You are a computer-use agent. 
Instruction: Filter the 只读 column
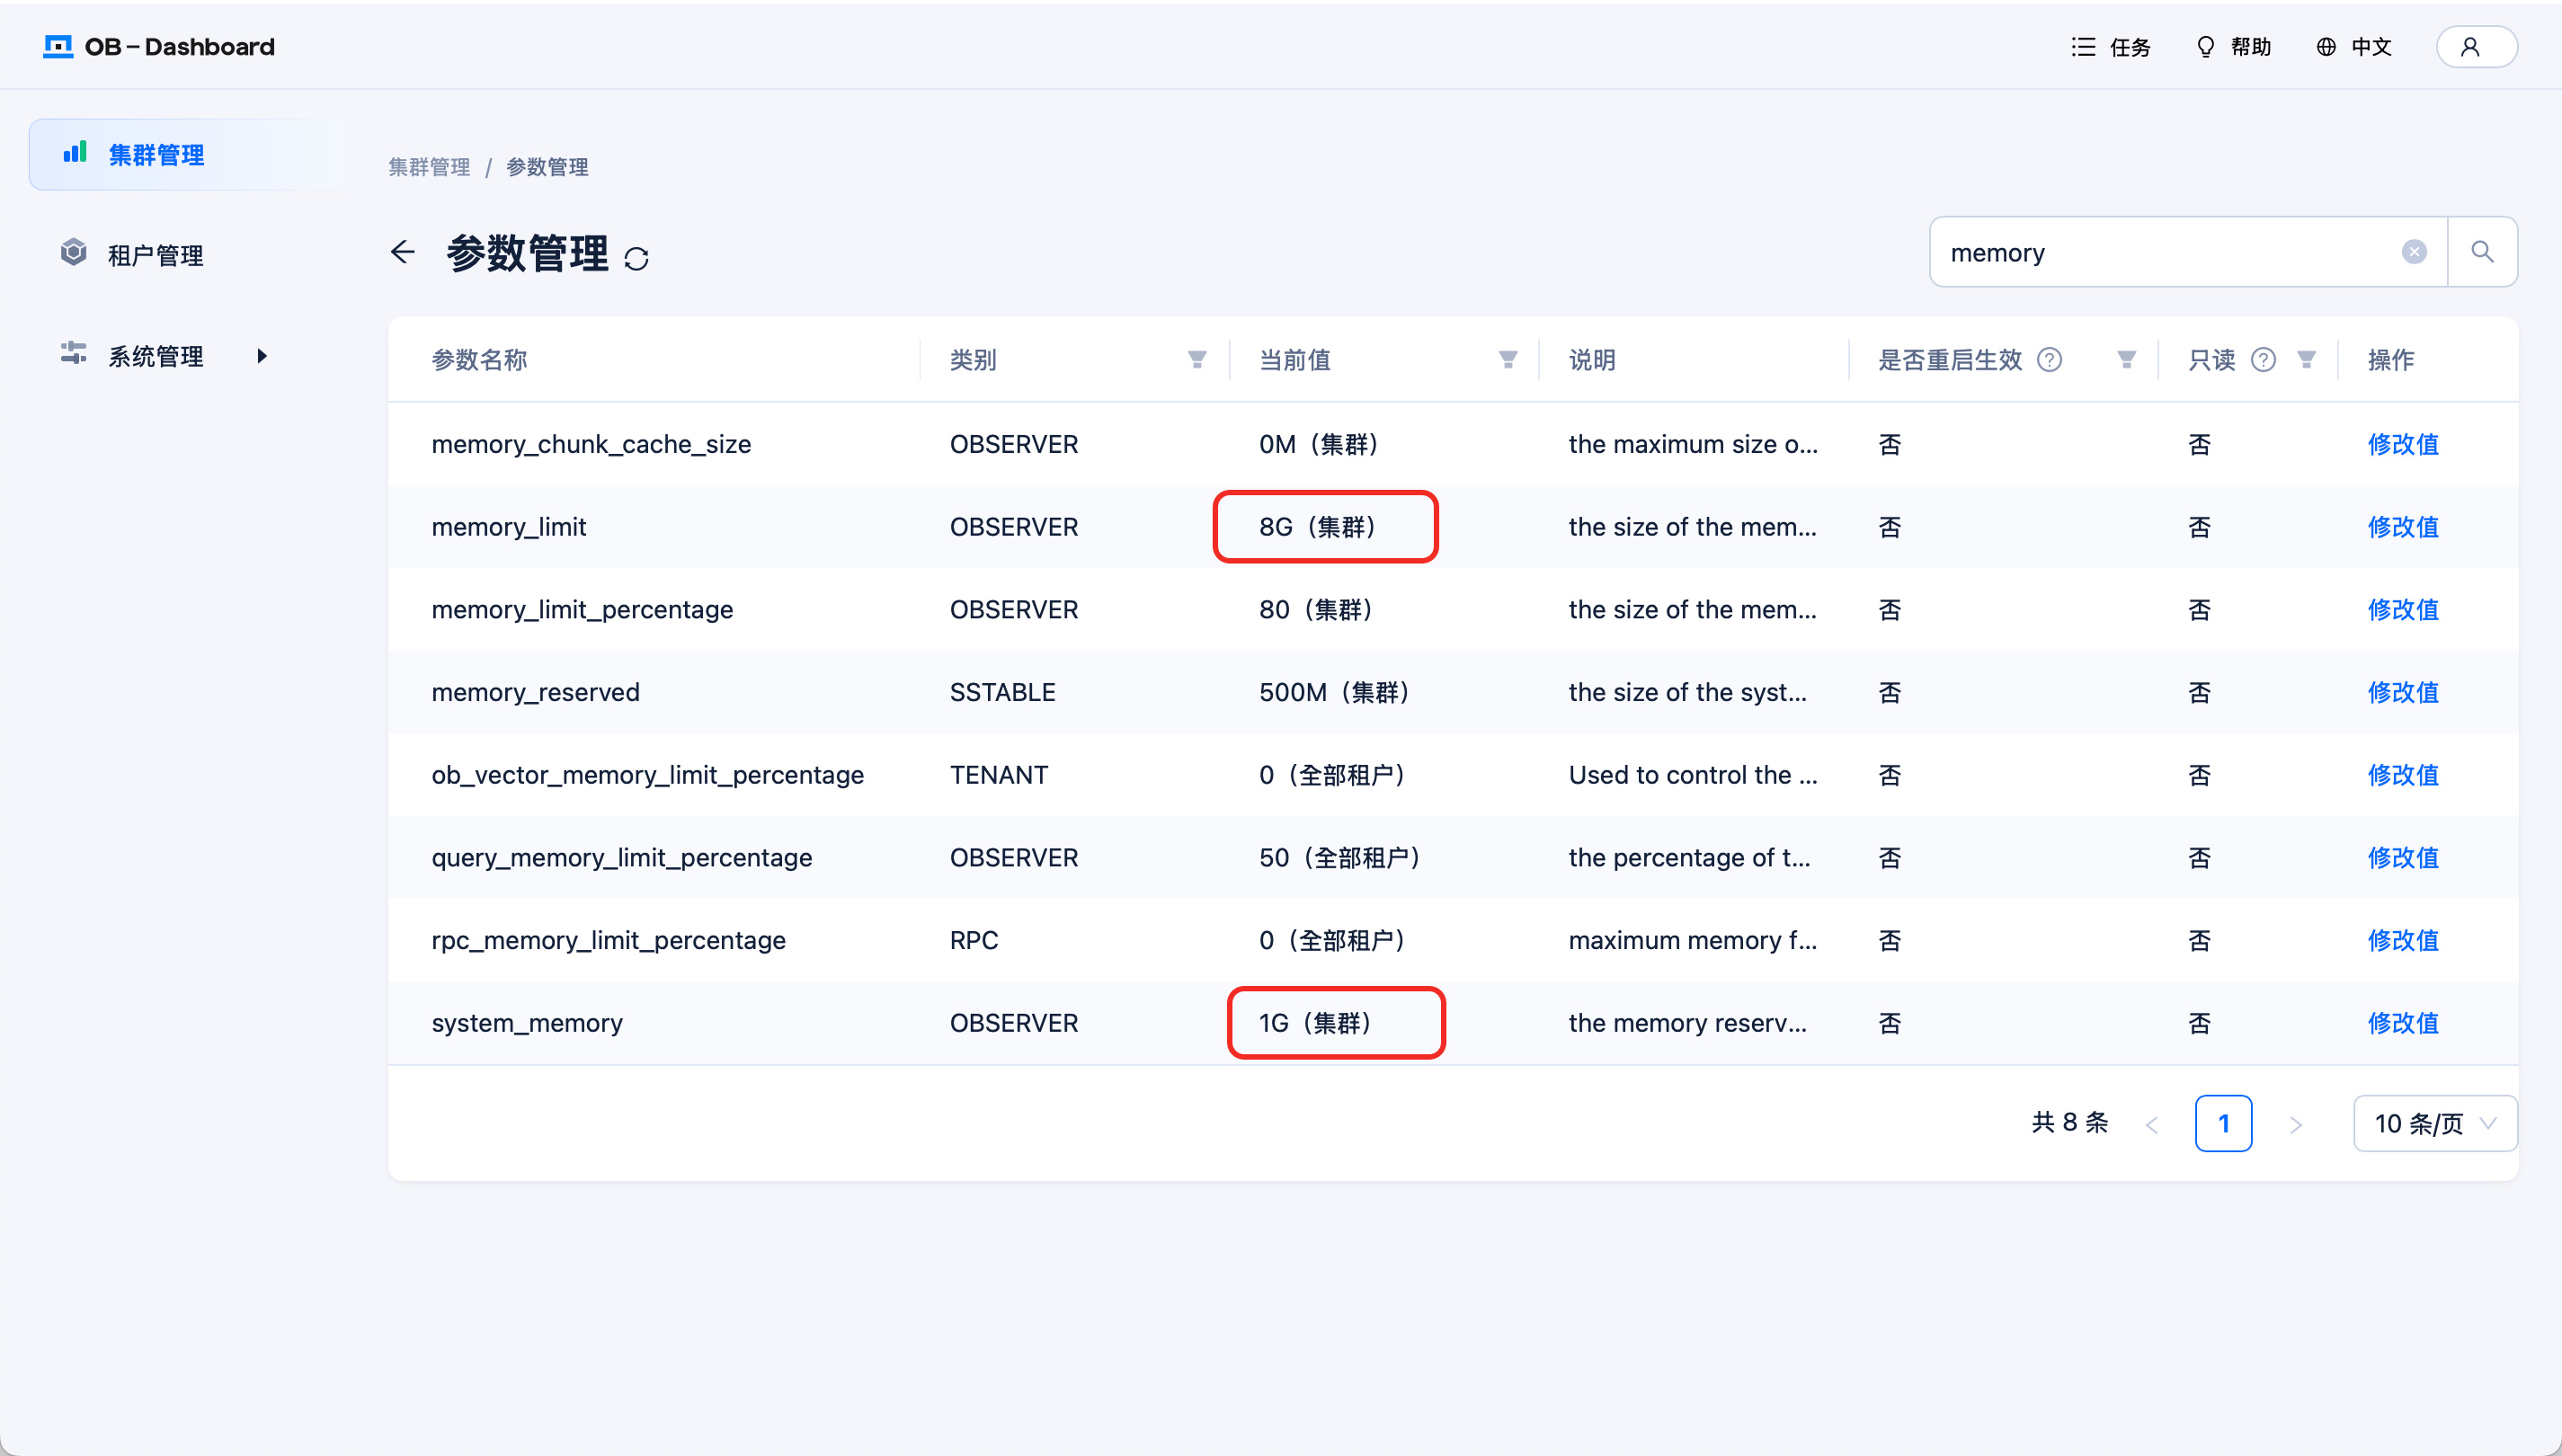point(2306,360)
